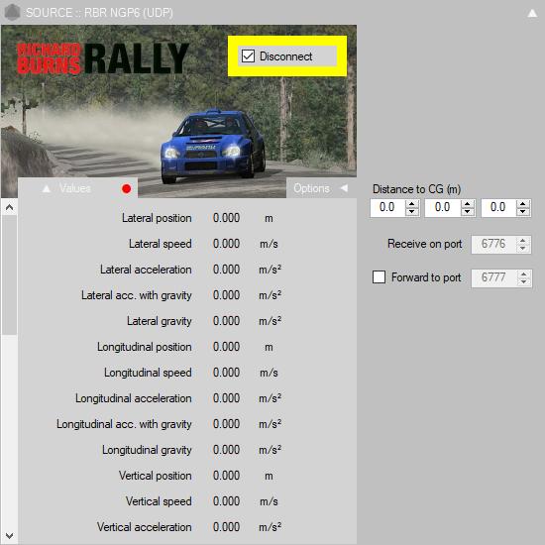Select the Longitudinal speed label
The width and height of the screenshot is (545, 545).
148,373
